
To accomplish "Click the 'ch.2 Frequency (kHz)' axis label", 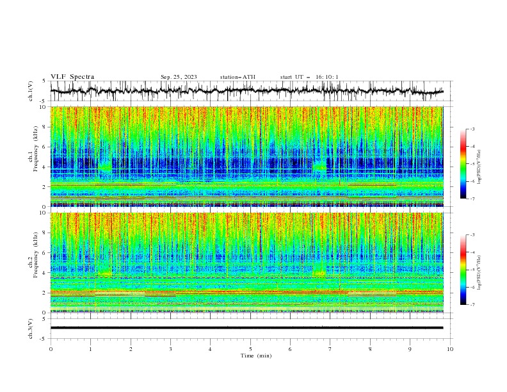I will click(x=33, y=255).
